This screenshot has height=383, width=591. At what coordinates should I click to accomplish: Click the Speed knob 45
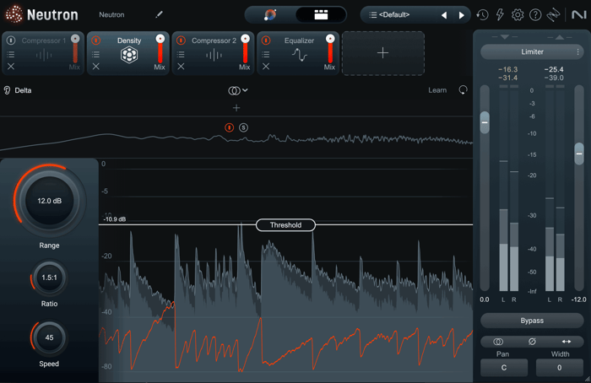point(49,337)
